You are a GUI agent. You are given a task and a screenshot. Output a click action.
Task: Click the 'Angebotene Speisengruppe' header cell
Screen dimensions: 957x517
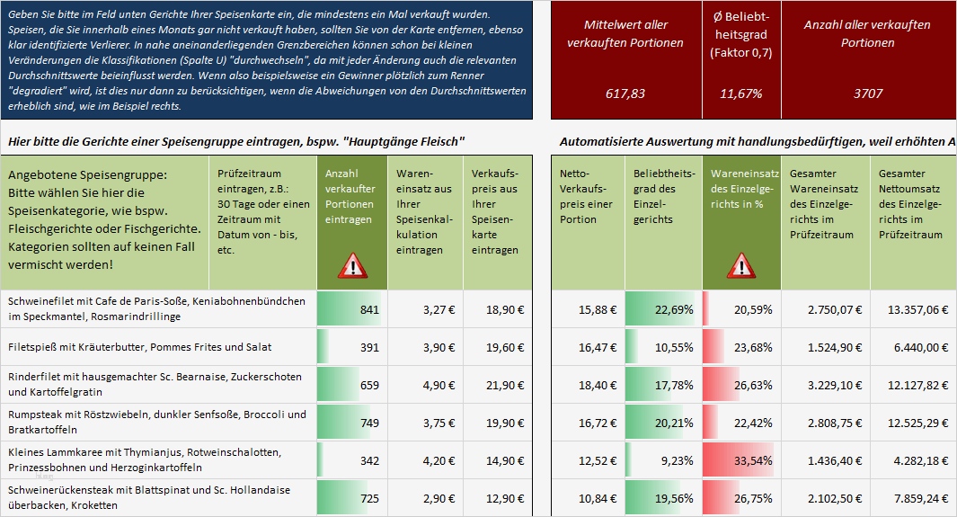click(107, 222)
